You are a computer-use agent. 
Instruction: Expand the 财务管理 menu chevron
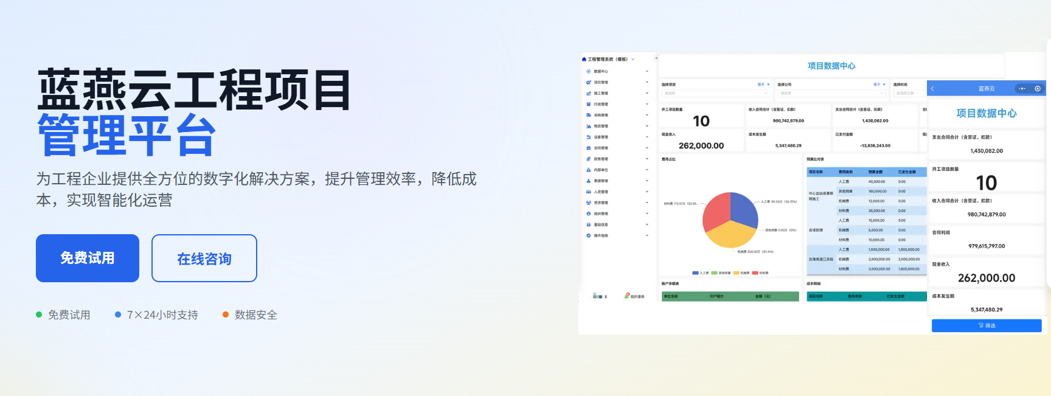pyautogui.click(x=647, y=159)
